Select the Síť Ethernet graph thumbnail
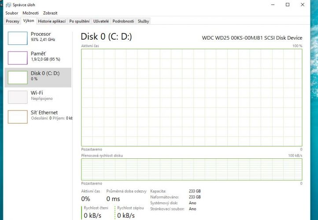Screen dimensions: 318x220 18,117
